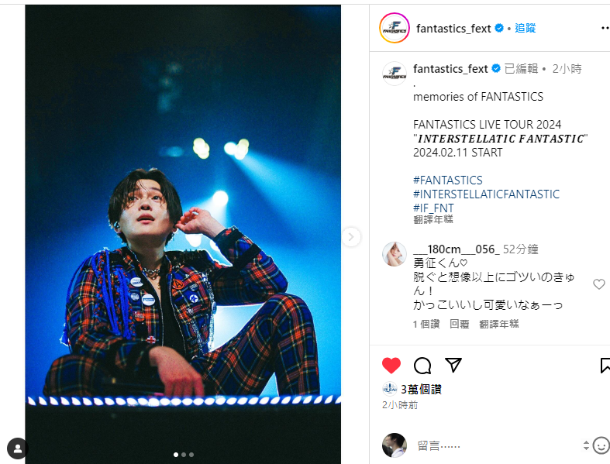Image resolution: width=610 pixels, height=464 pixels.
Task: Share the post via paper plane icon
Action: click(453, 365)
